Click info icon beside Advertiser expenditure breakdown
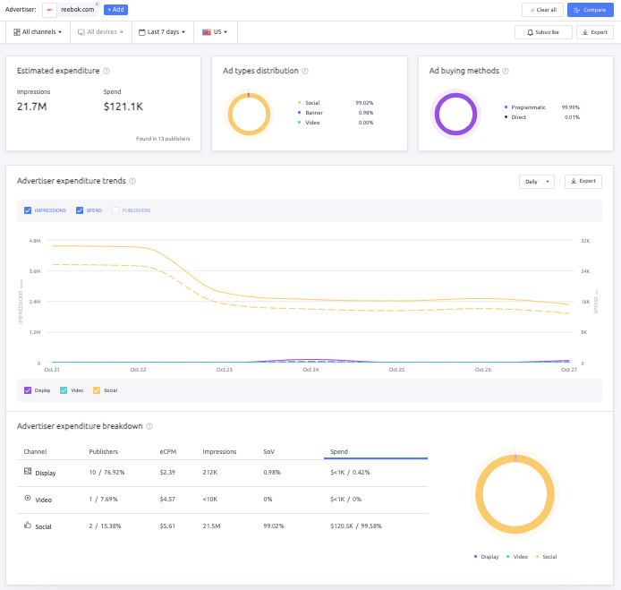The width and height of the screenshot is (621, 590). [x=149, y=427]
